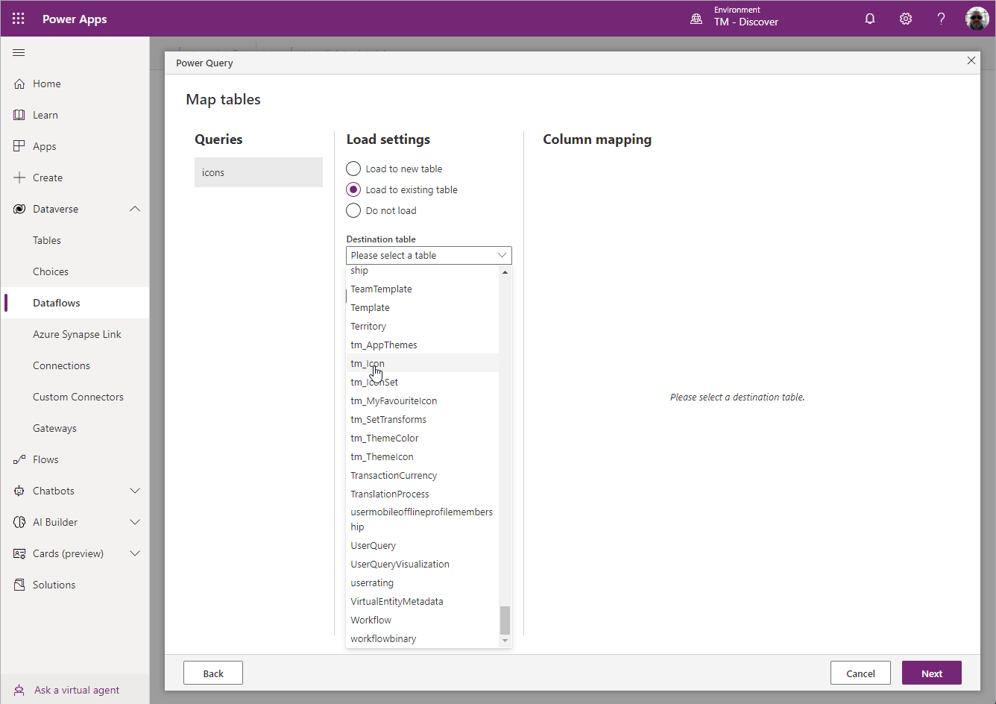
Task: Choose Territory from the table list
Action: pos(423,326)
